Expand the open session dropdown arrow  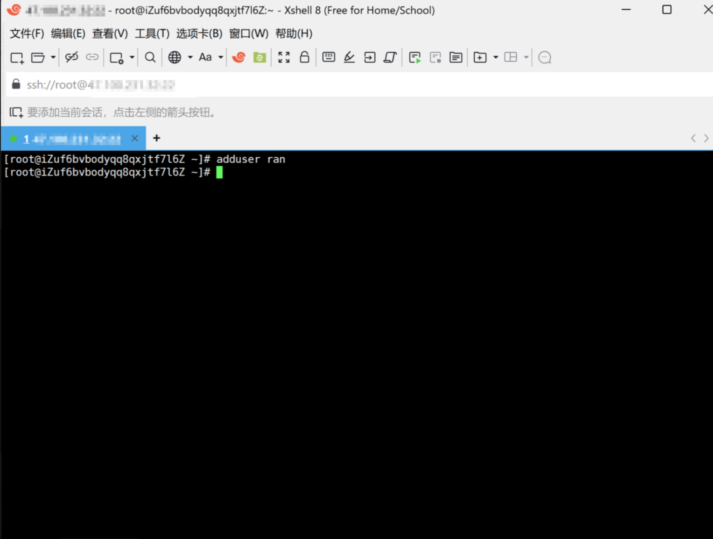pyautogui.click(x=52, y=57)
